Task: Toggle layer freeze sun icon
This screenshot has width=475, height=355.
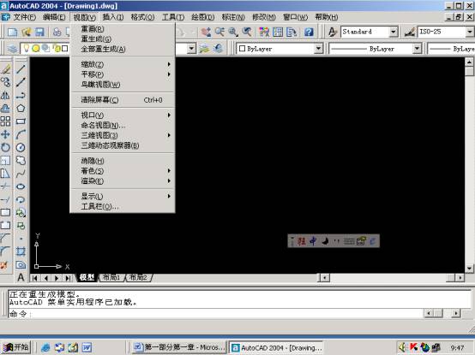Action: click(x=36, y=48)
